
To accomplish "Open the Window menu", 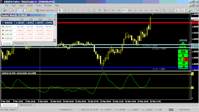I will point(48,6).
